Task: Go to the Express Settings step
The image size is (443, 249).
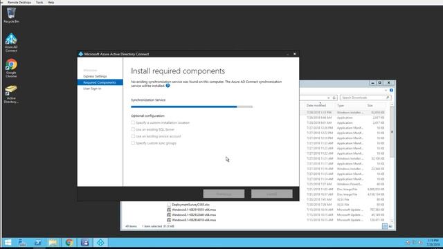Action: pyautogui.click(x=95, y=76)
